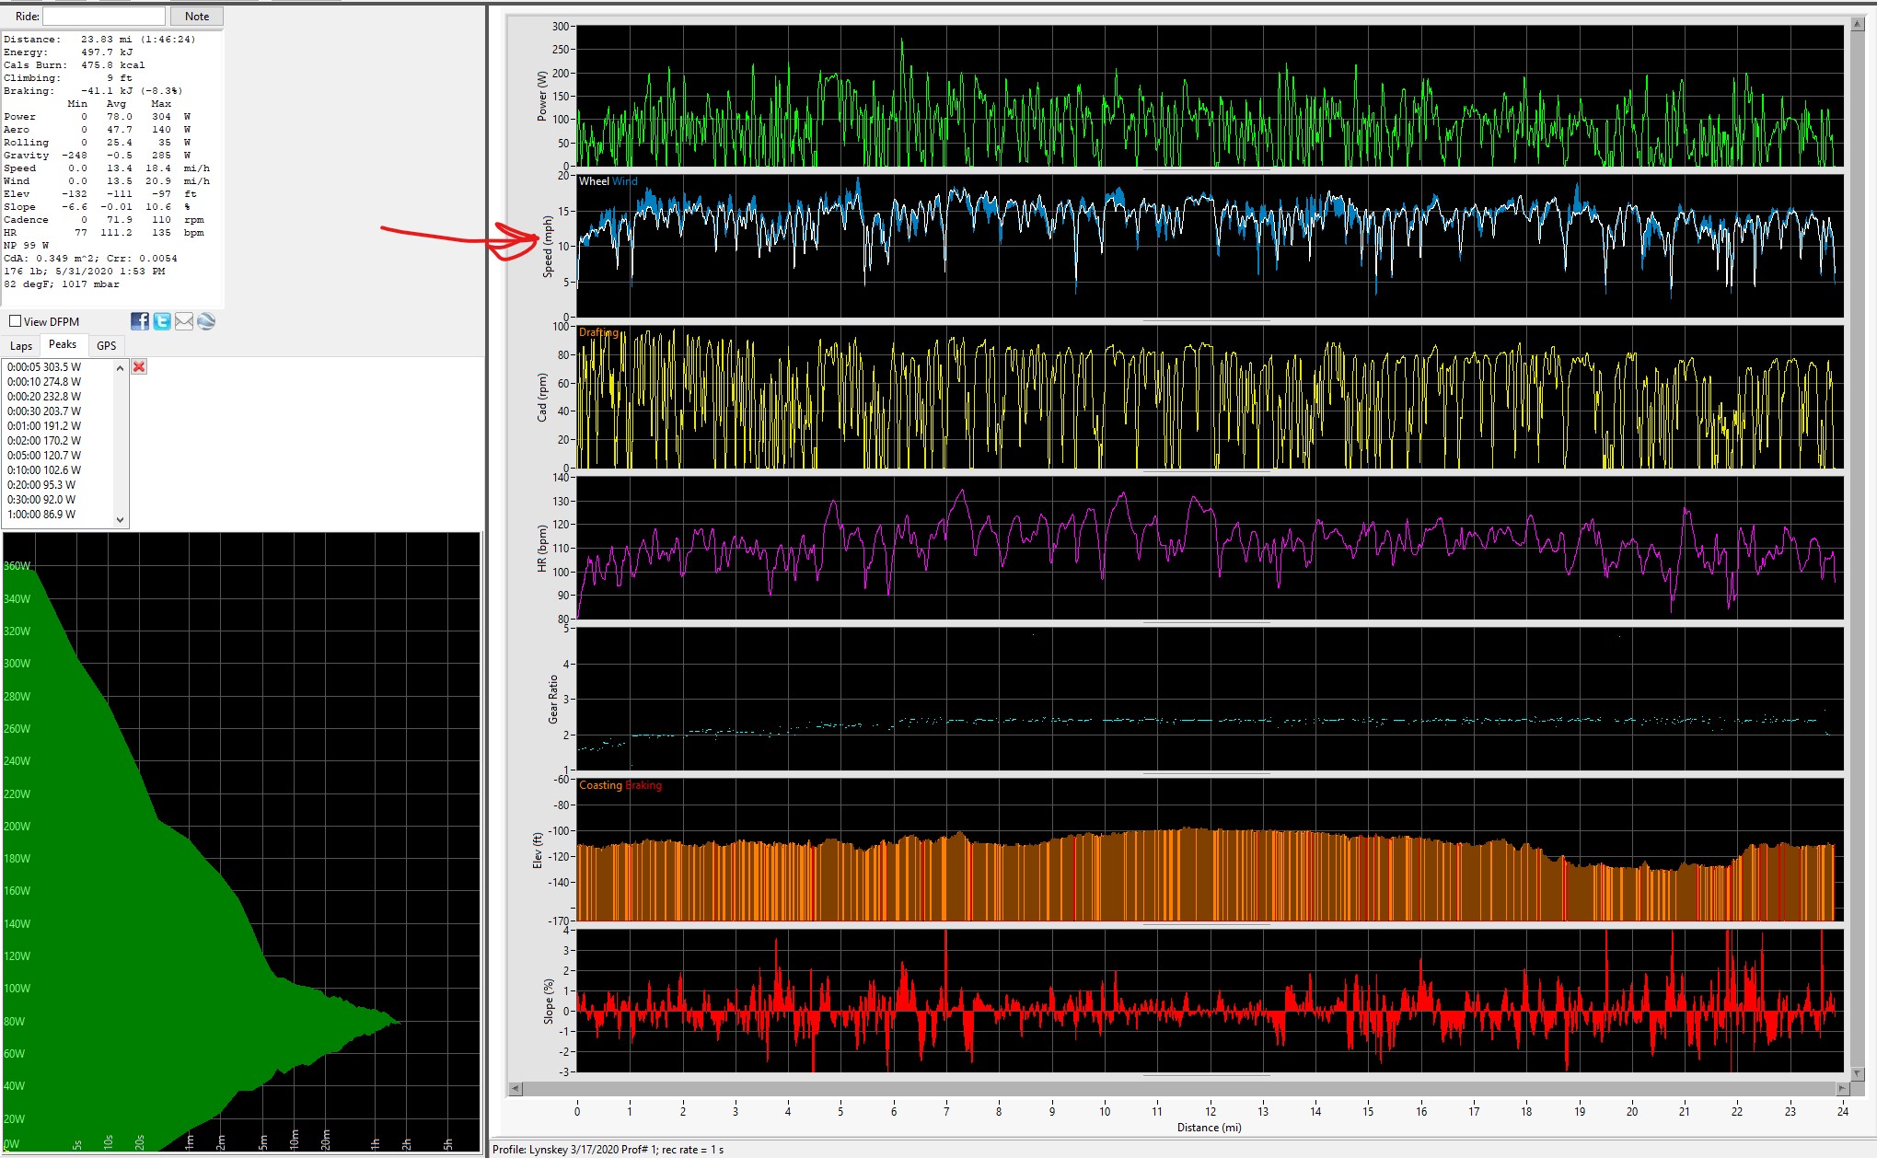Click the Speed (mph) axis label
The height and width of the screenshot is (1158, 1877).
pyautogui.click(x=548, y=247)
